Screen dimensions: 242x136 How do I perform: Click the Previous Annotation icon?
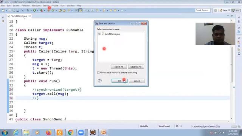tap(104, 10)
